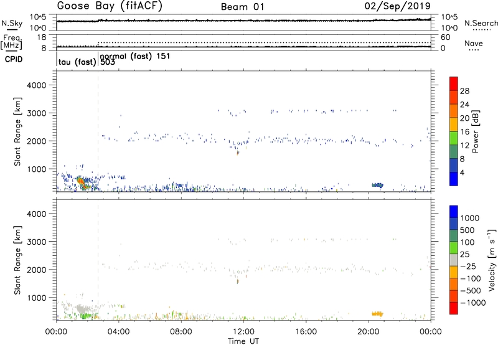
Task: Click the 'N.Search' legend label
Action: pos(481,23)
